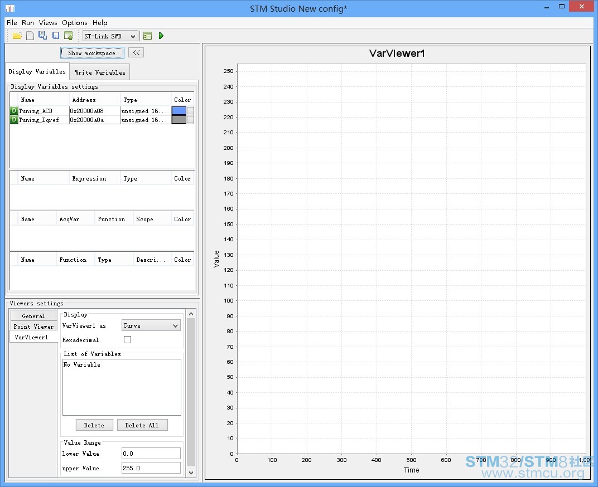Pick the blue color swatch for Tuning_ACD
Viewport: 598px width, 487px height.
[x=179, y=110]
